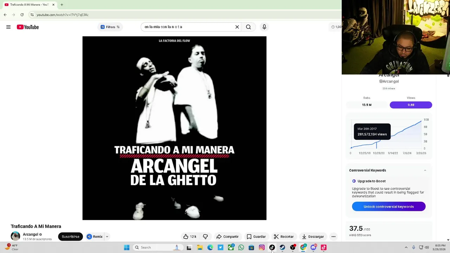Click the taskbar Search box
The width and height of the screenshot is (450, 253).
(x=157, y=247)
